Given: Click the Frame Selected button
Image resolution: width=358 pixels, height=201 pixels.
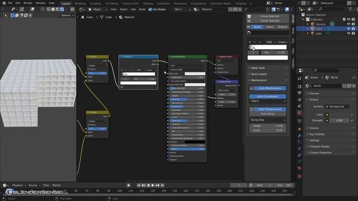Looking at the screenshot, I should [270, 21].
